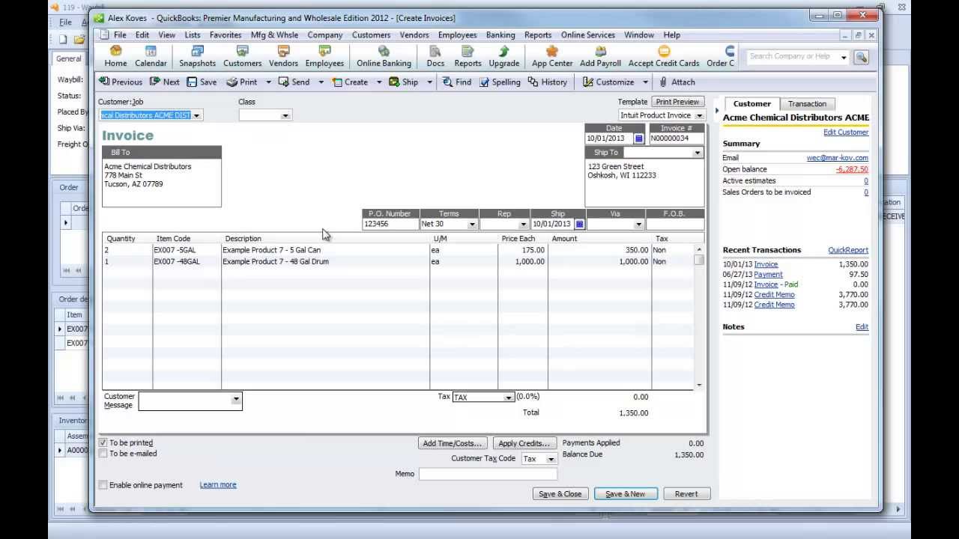Go to Previous invoice
This screenshot has height=539, width=959.
[120, 82]
